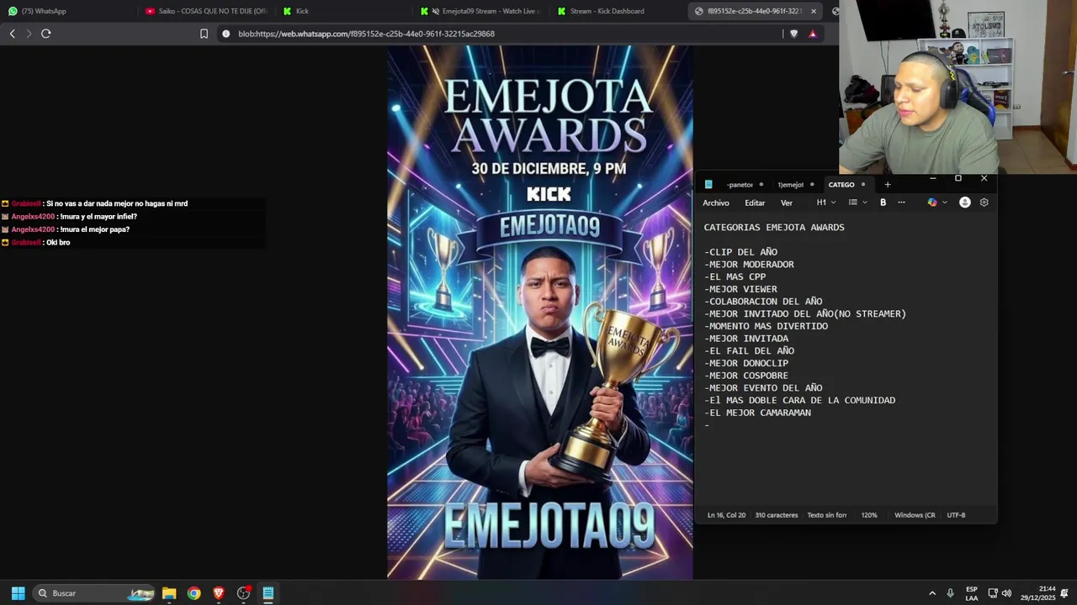1077x605 pixels.
Task: Open Brave Shields lion icon
Action: click(793, 34)
